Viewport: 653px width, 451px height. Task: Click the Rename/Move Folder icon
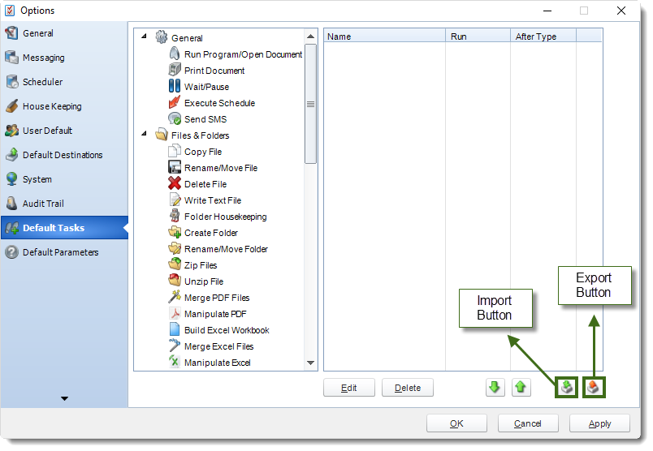coord(175,248)
